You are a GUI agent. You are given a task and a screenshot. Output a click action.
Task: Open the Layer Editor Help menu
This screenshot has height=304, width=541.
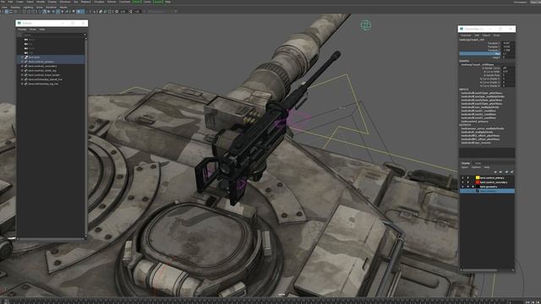pos(487,167)
